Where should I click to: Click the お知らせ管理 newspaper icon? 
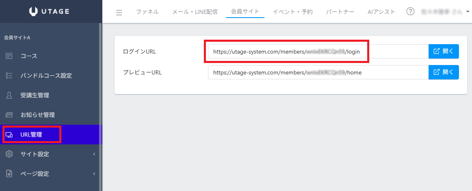point(9,115)
